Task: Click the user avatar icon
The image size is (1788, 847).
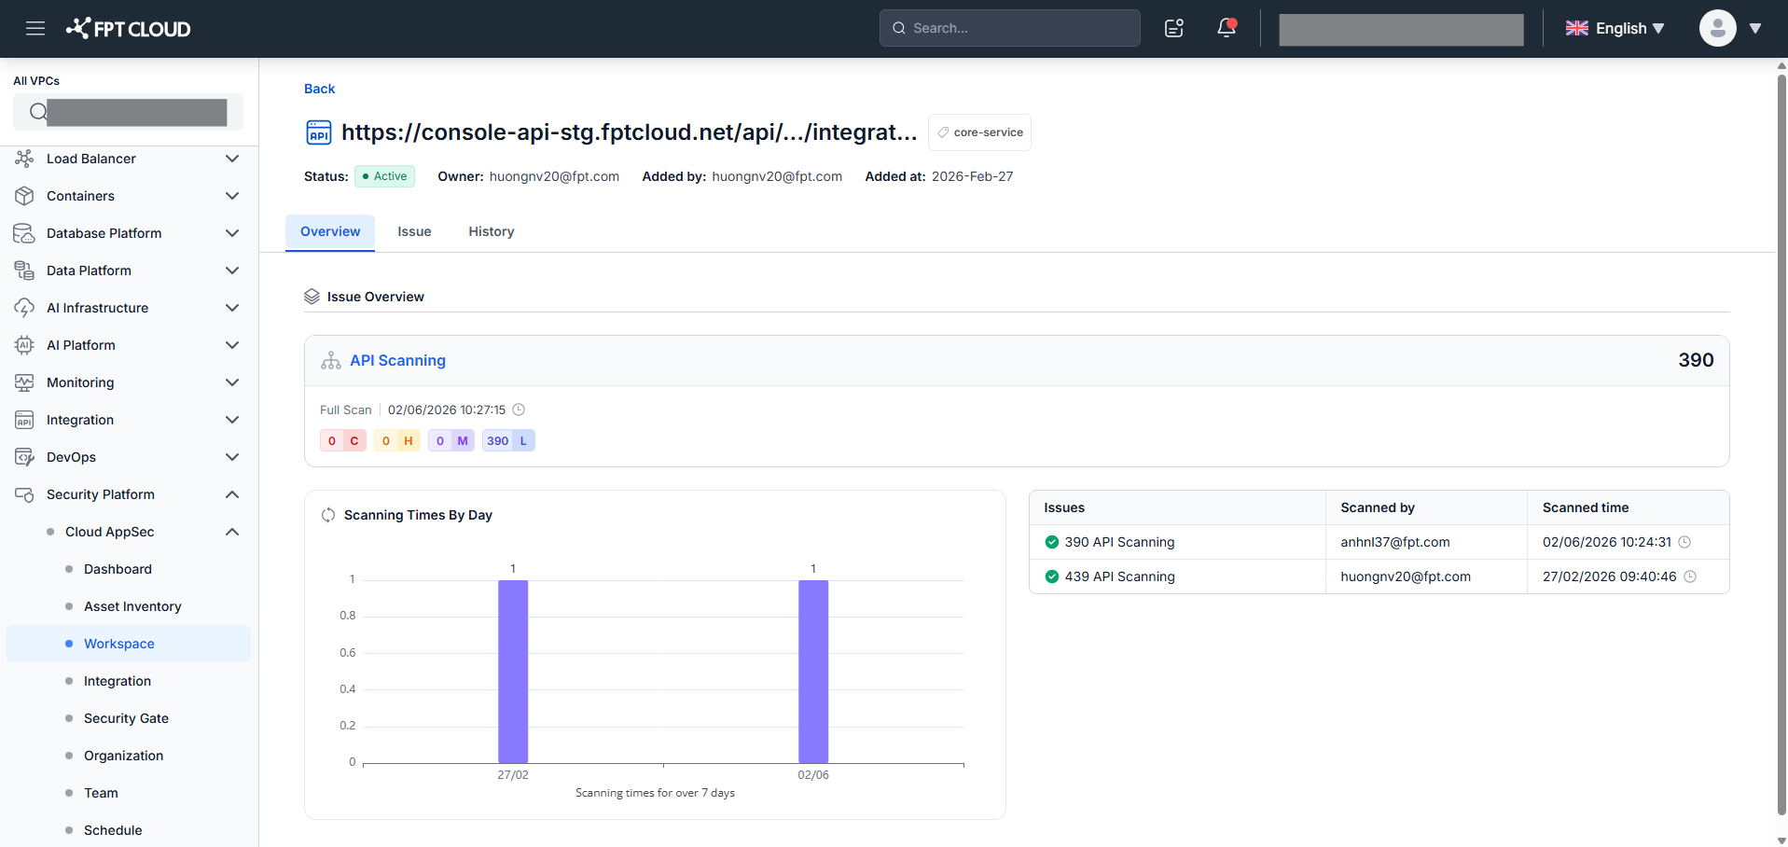Action: click(x=1717, y=28)
